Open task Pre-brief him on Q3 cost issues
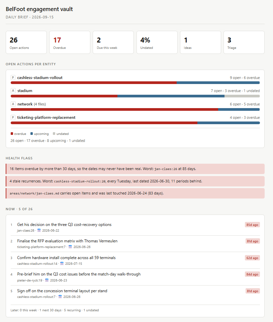Viewport: 273px width, 322px height. tap(79, 274)
